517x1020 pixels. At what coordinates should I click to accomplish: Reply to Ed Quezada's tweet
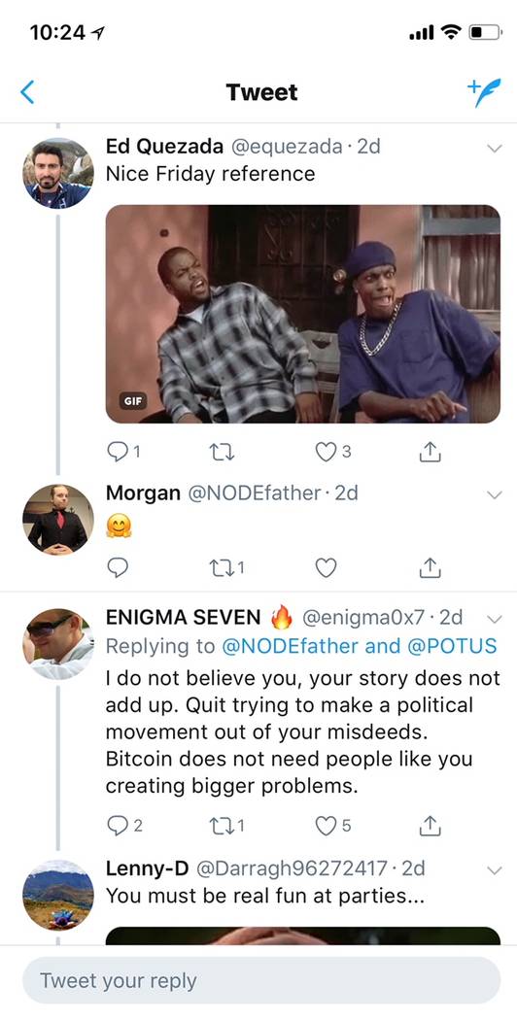pos(118,452)
